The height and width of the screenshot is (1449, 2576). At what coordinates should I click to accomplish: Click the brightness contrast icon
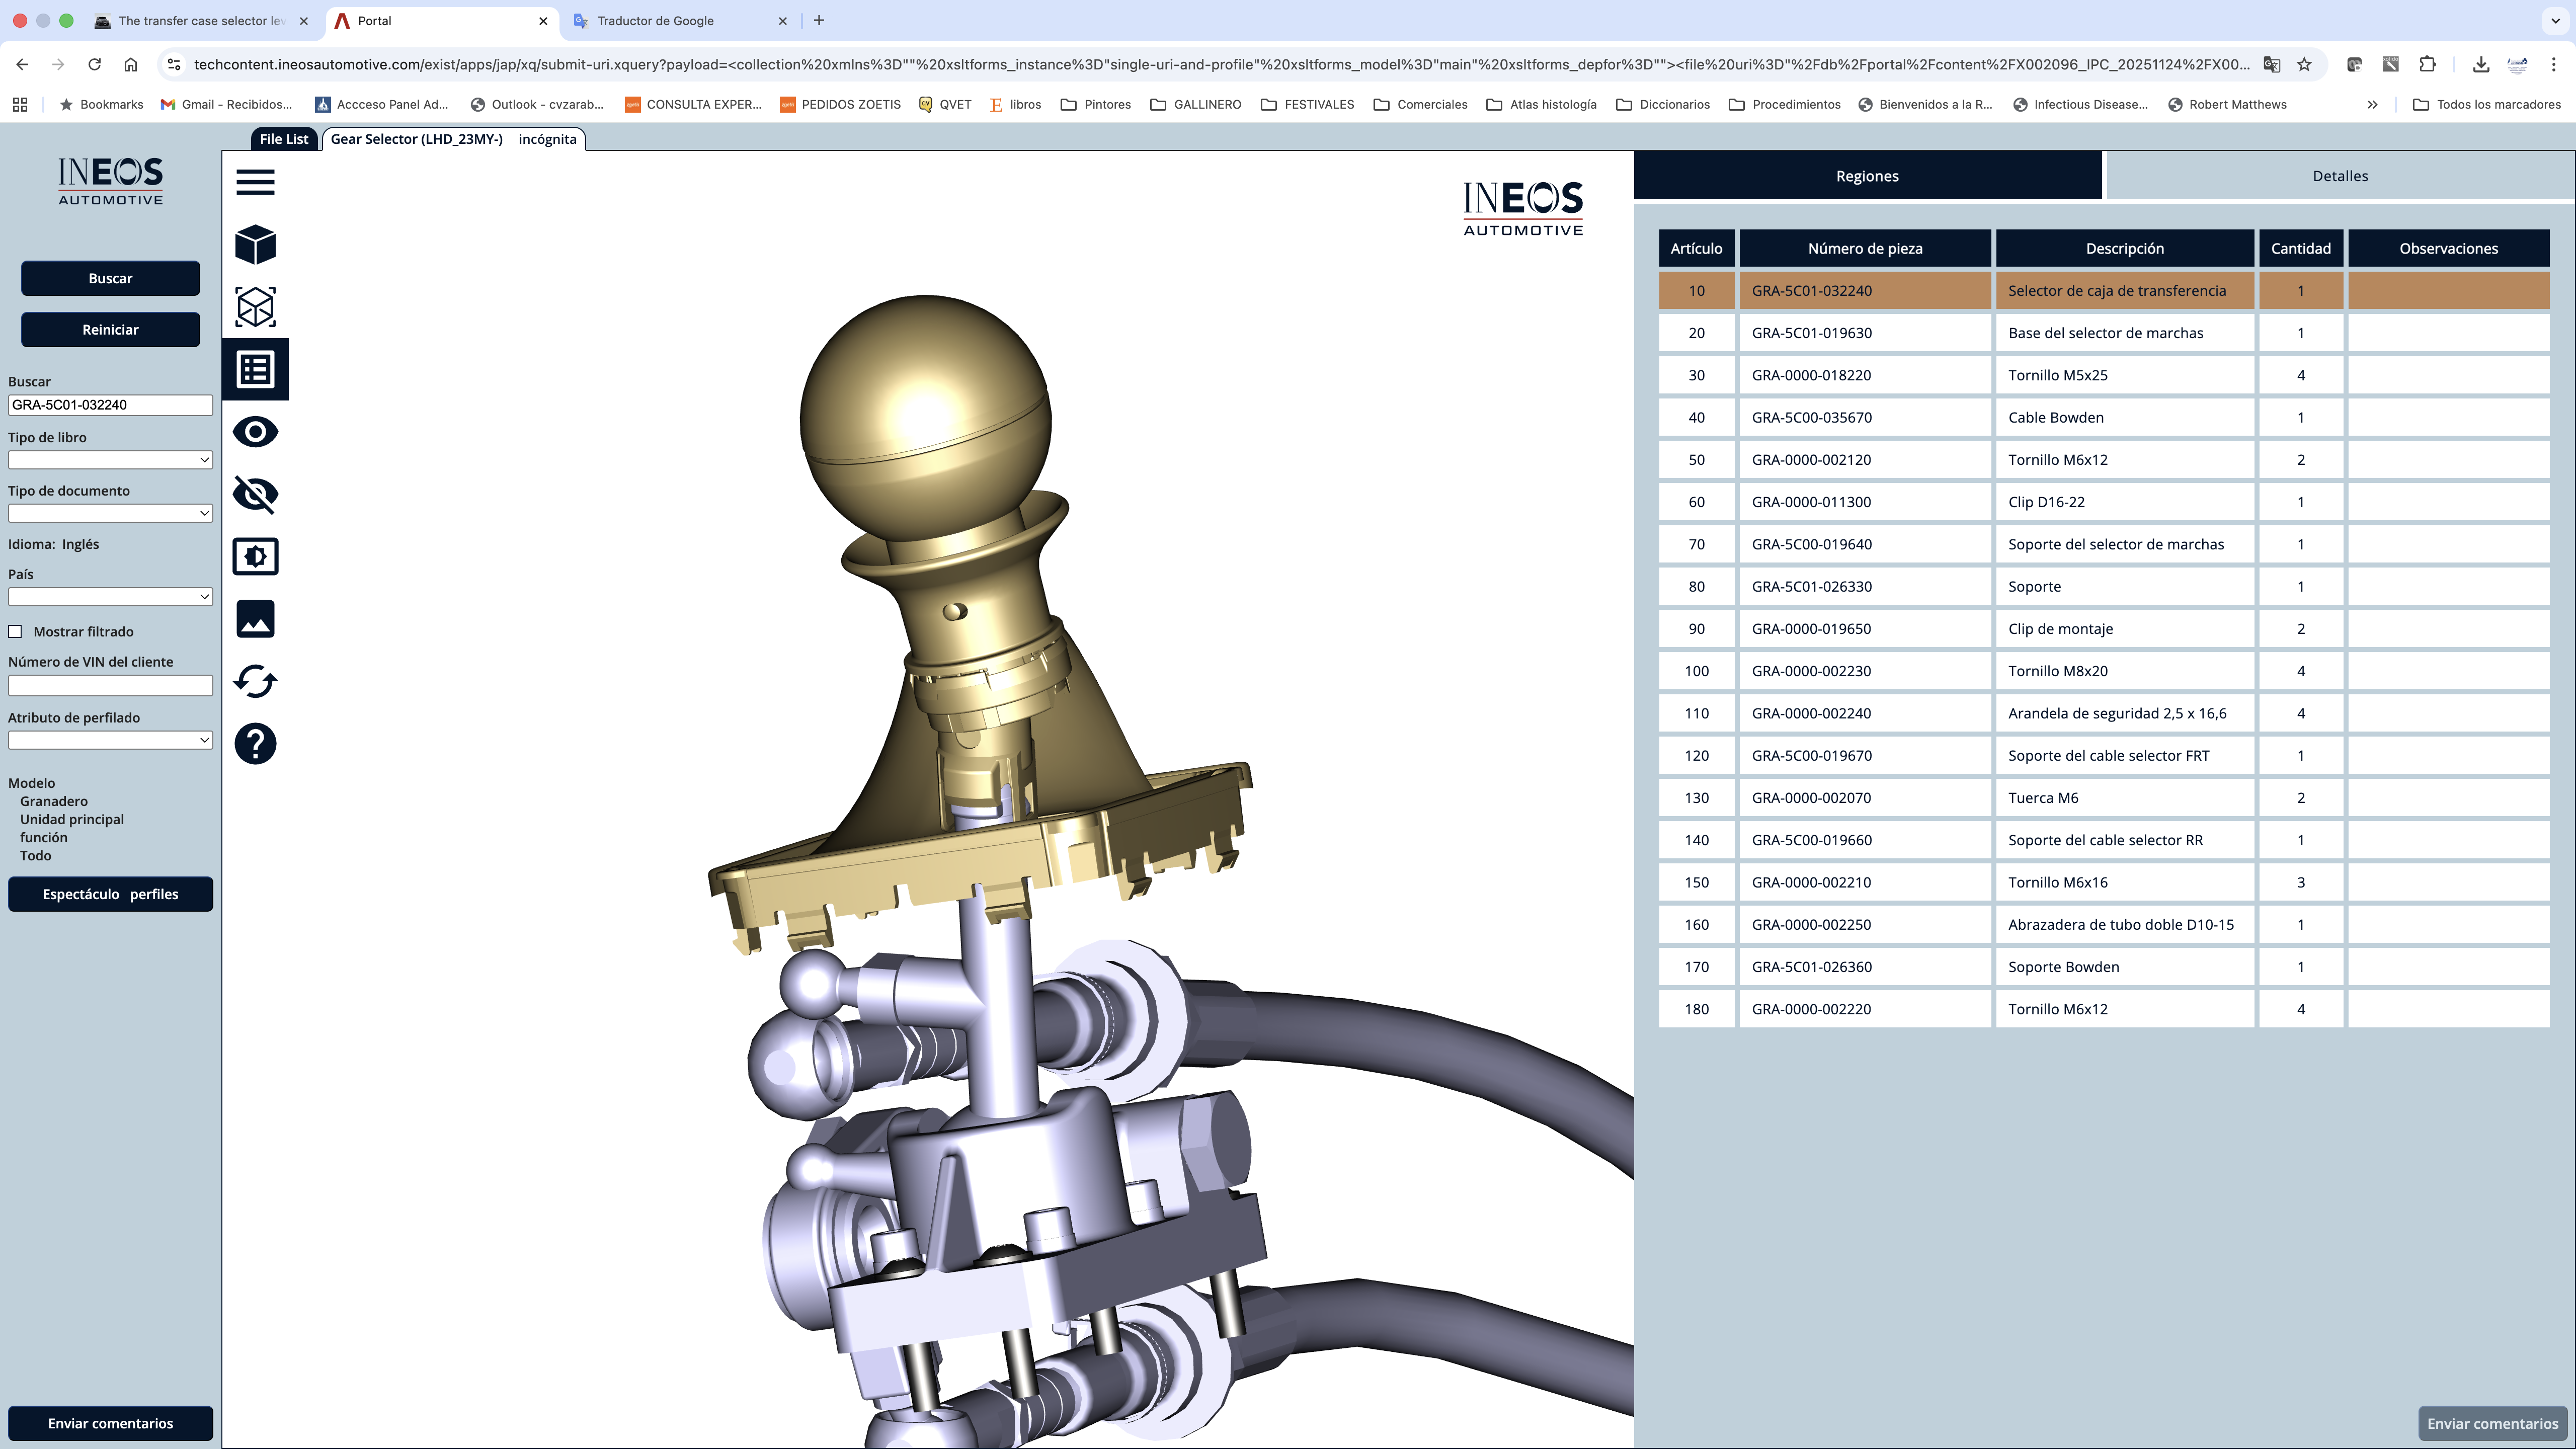click(255, 557)
